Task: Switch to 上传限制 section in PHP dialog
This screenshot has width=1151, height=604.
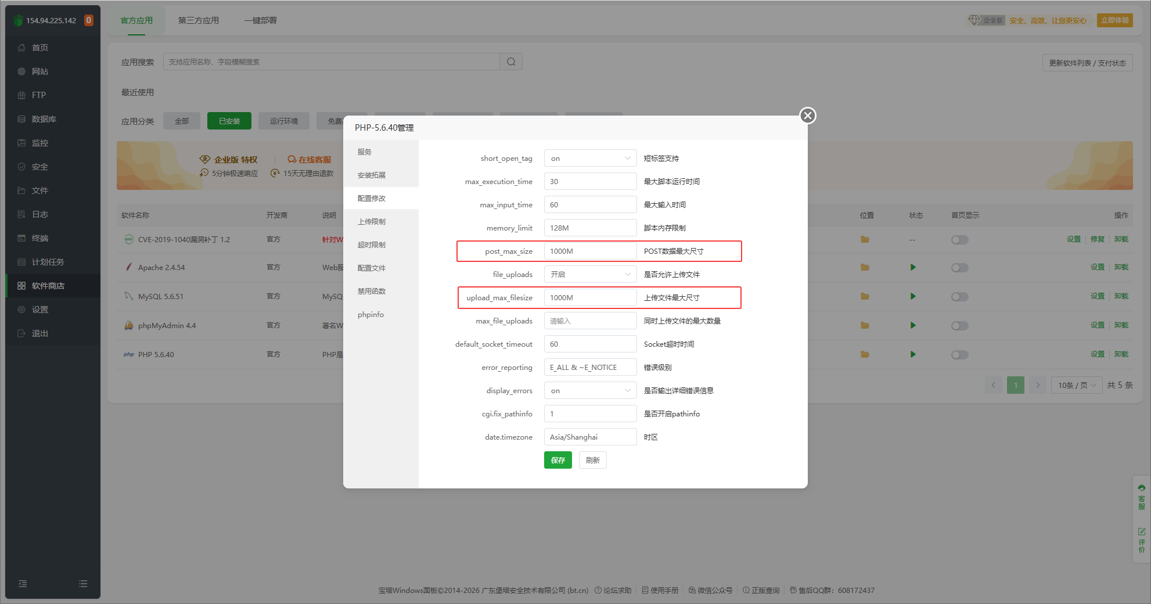Action: click(372, 222)
